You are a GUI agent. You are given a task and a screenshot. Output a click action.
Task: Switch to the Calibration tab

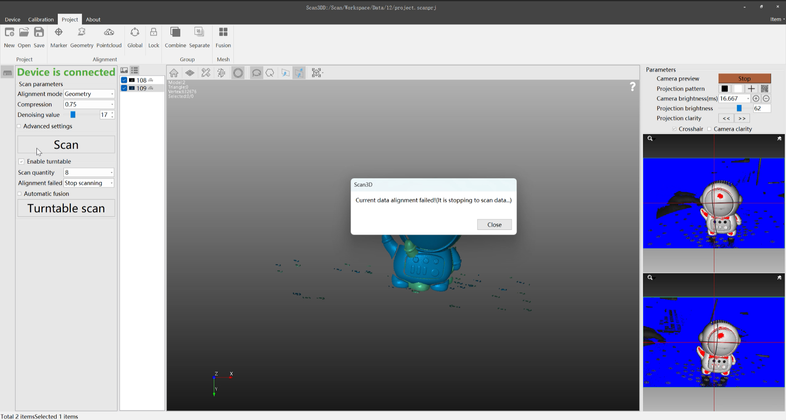click(41, 19)
